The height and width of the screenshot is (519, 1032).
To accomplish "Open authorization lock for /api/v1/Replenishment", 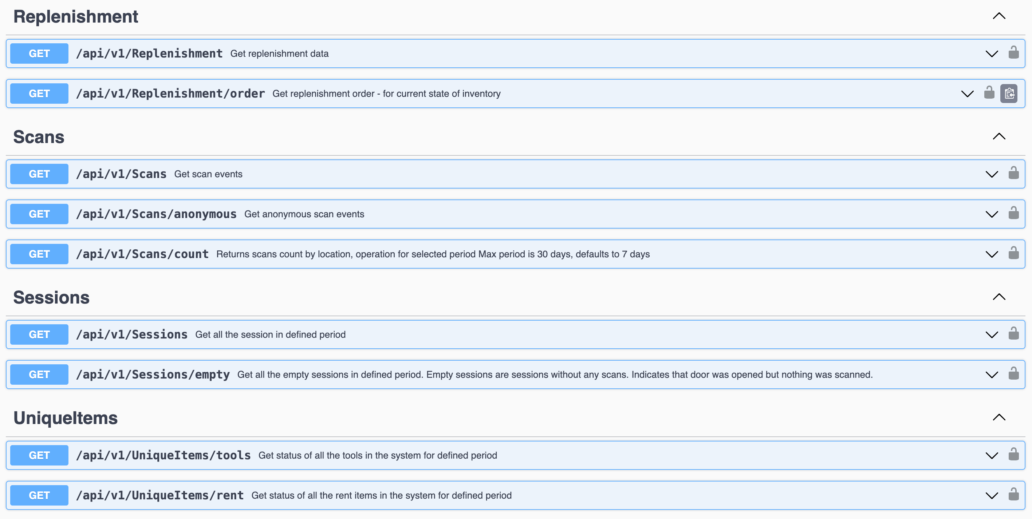I will (x=1013, y=52).
